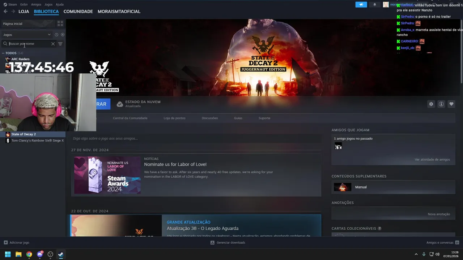Viewport: 463px width, 260px height.
Task: Open Windows Start menu
Action: [x=8, y=254]
